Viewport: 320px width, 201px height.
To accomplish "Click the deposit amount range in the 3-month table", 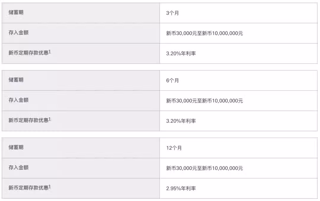I will point(204,33).
